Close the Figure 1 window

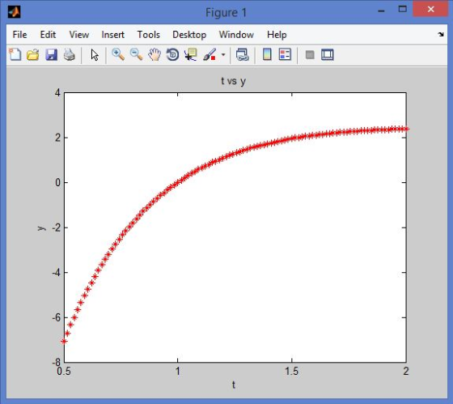(x=430, y=9)
